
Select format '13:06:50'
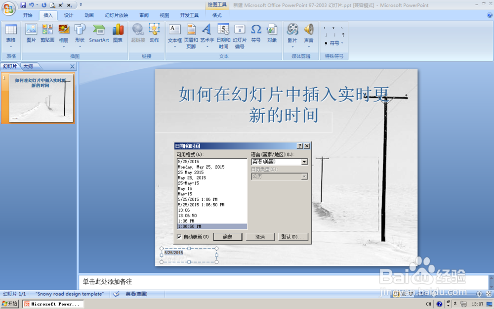tap(187, 216)
